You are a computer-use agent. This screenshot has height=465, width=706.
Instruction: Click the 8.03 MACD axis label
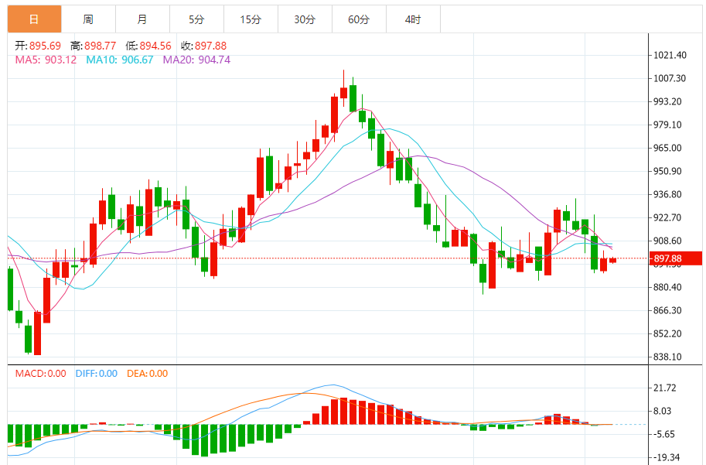tap(663, 411)
